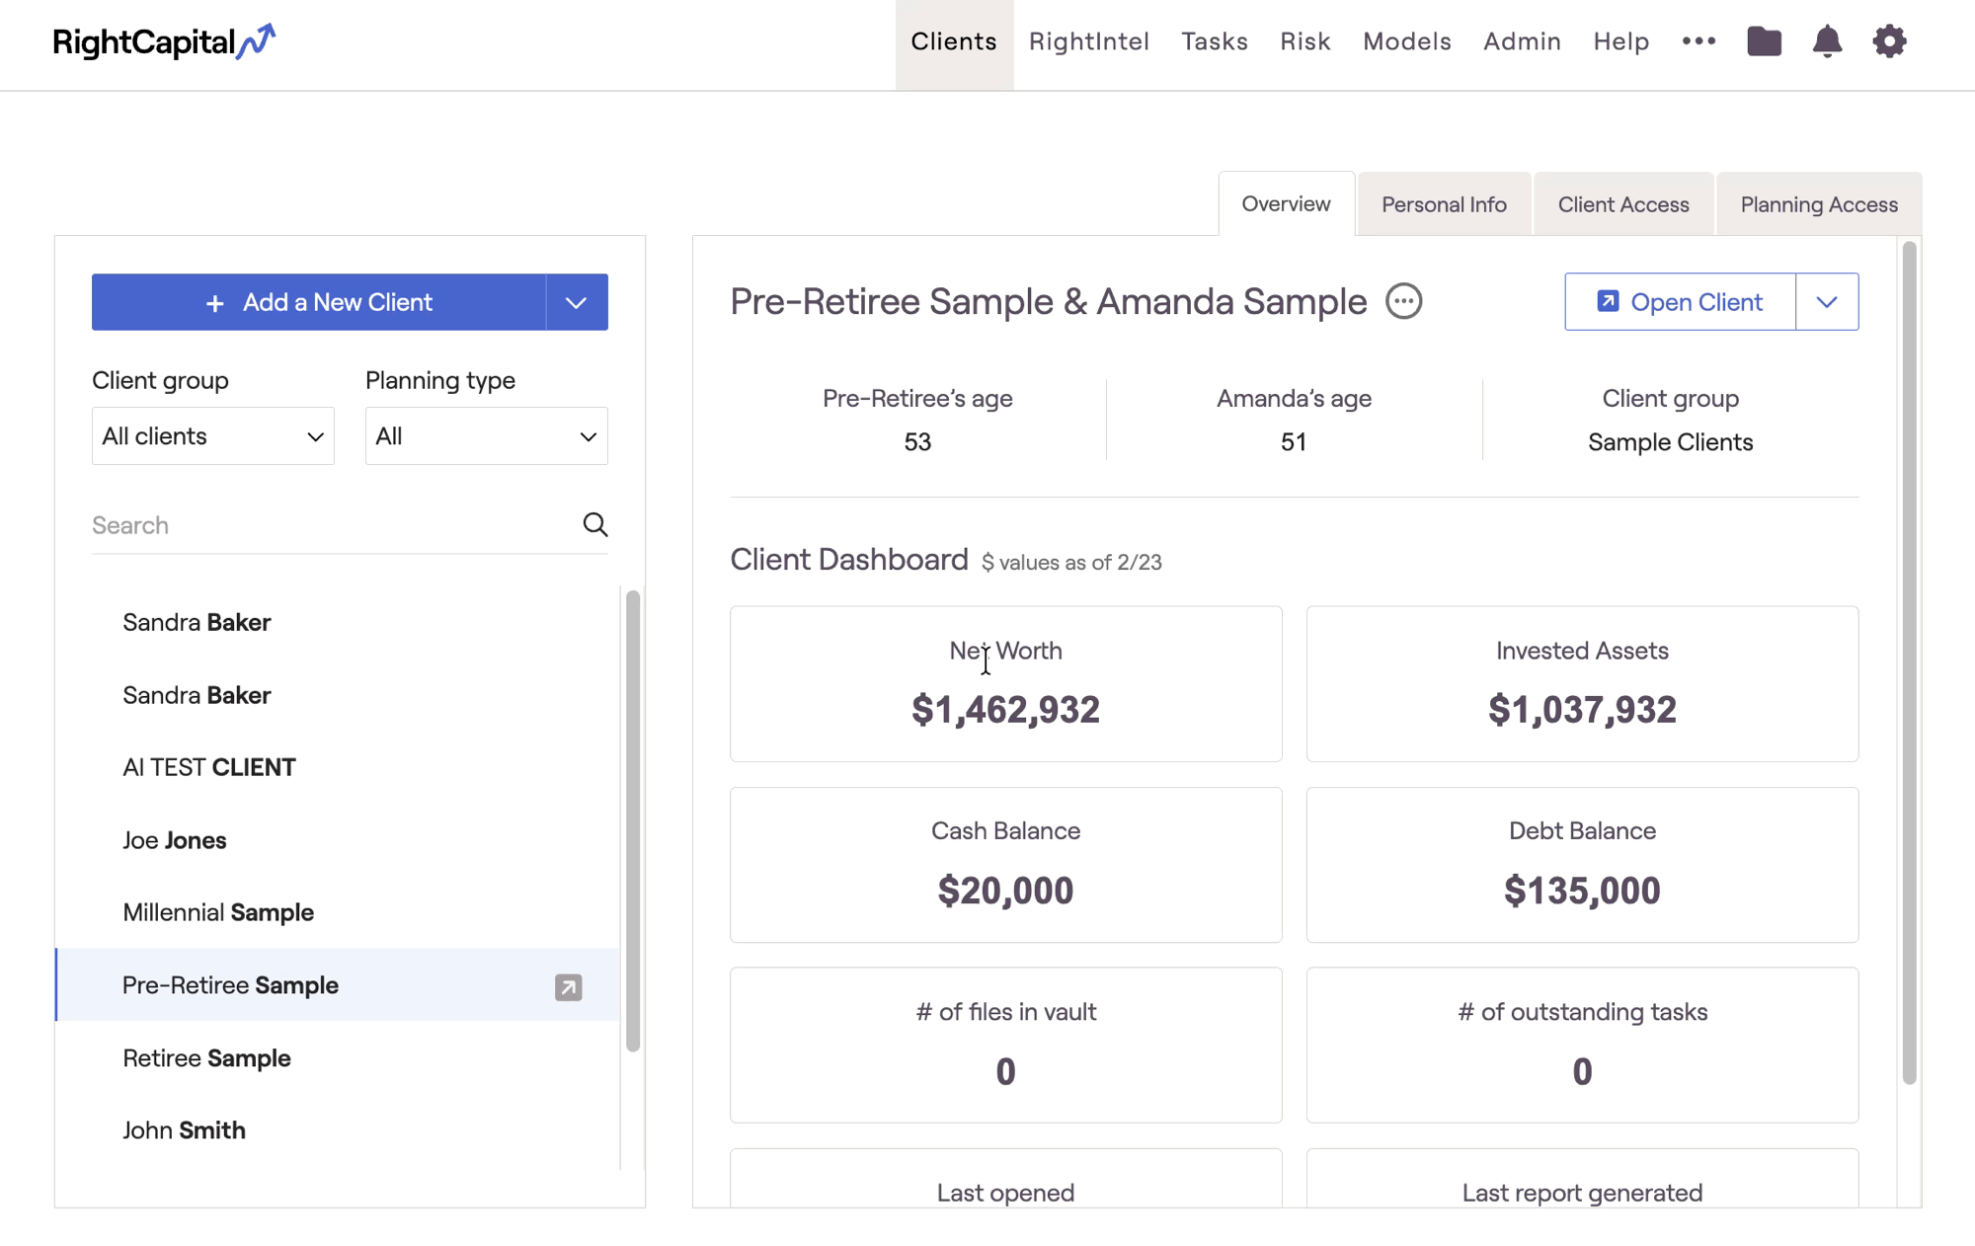Expand the Add a New Client dropdown arrow
The width and height of the screenshot is (1975, 1246).
coord(577,302)
